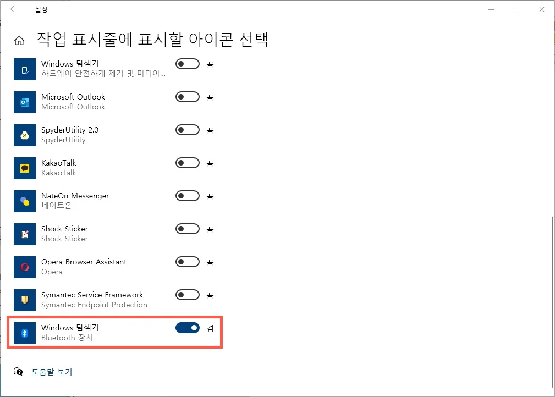Click the Shock Sticker label text
The width and height of the screenshot is (555, 397).
[x=64, y=229]
